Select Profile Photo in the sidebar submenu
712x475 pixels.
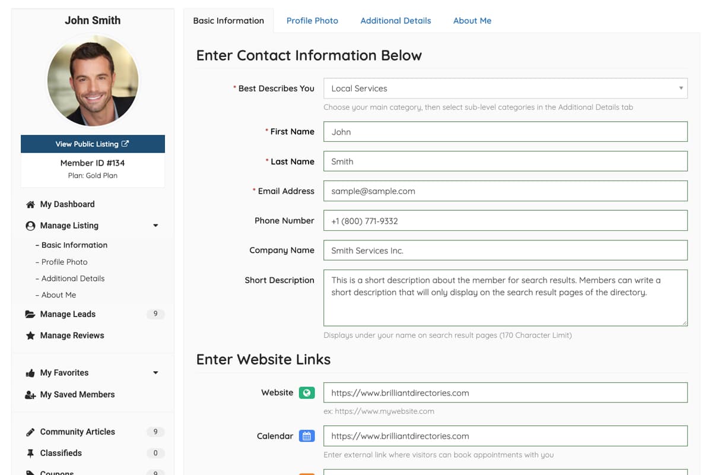[62, 262]
